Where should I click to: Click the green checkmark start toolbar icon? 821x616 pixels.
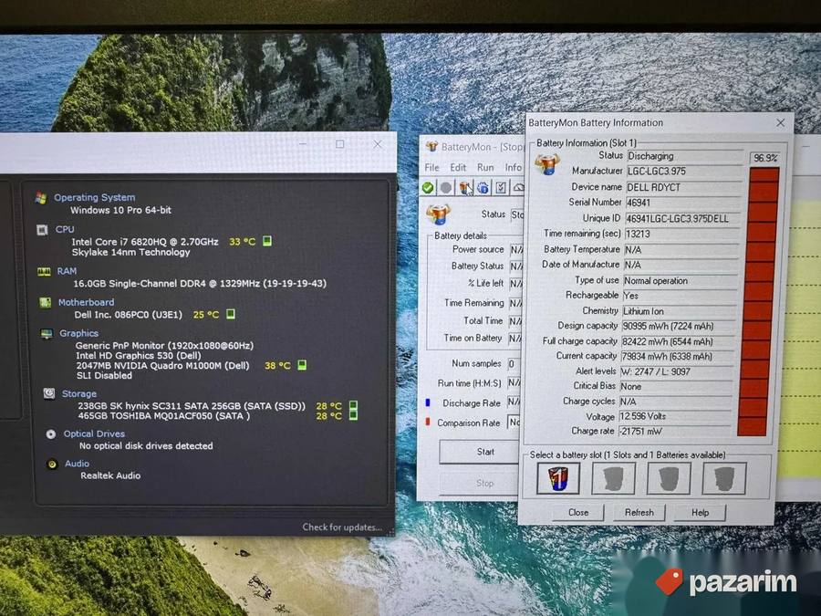click(x=428, y=187)
